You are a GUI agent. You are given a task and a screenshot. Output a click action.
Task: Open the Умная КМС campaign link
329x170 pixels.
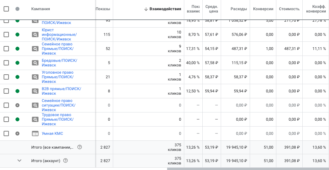[52, 134]
